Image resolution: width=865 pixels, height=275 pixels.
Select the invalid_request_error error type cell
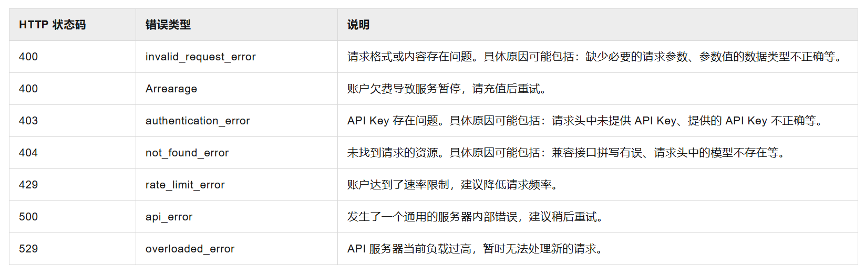coord(200,57)
